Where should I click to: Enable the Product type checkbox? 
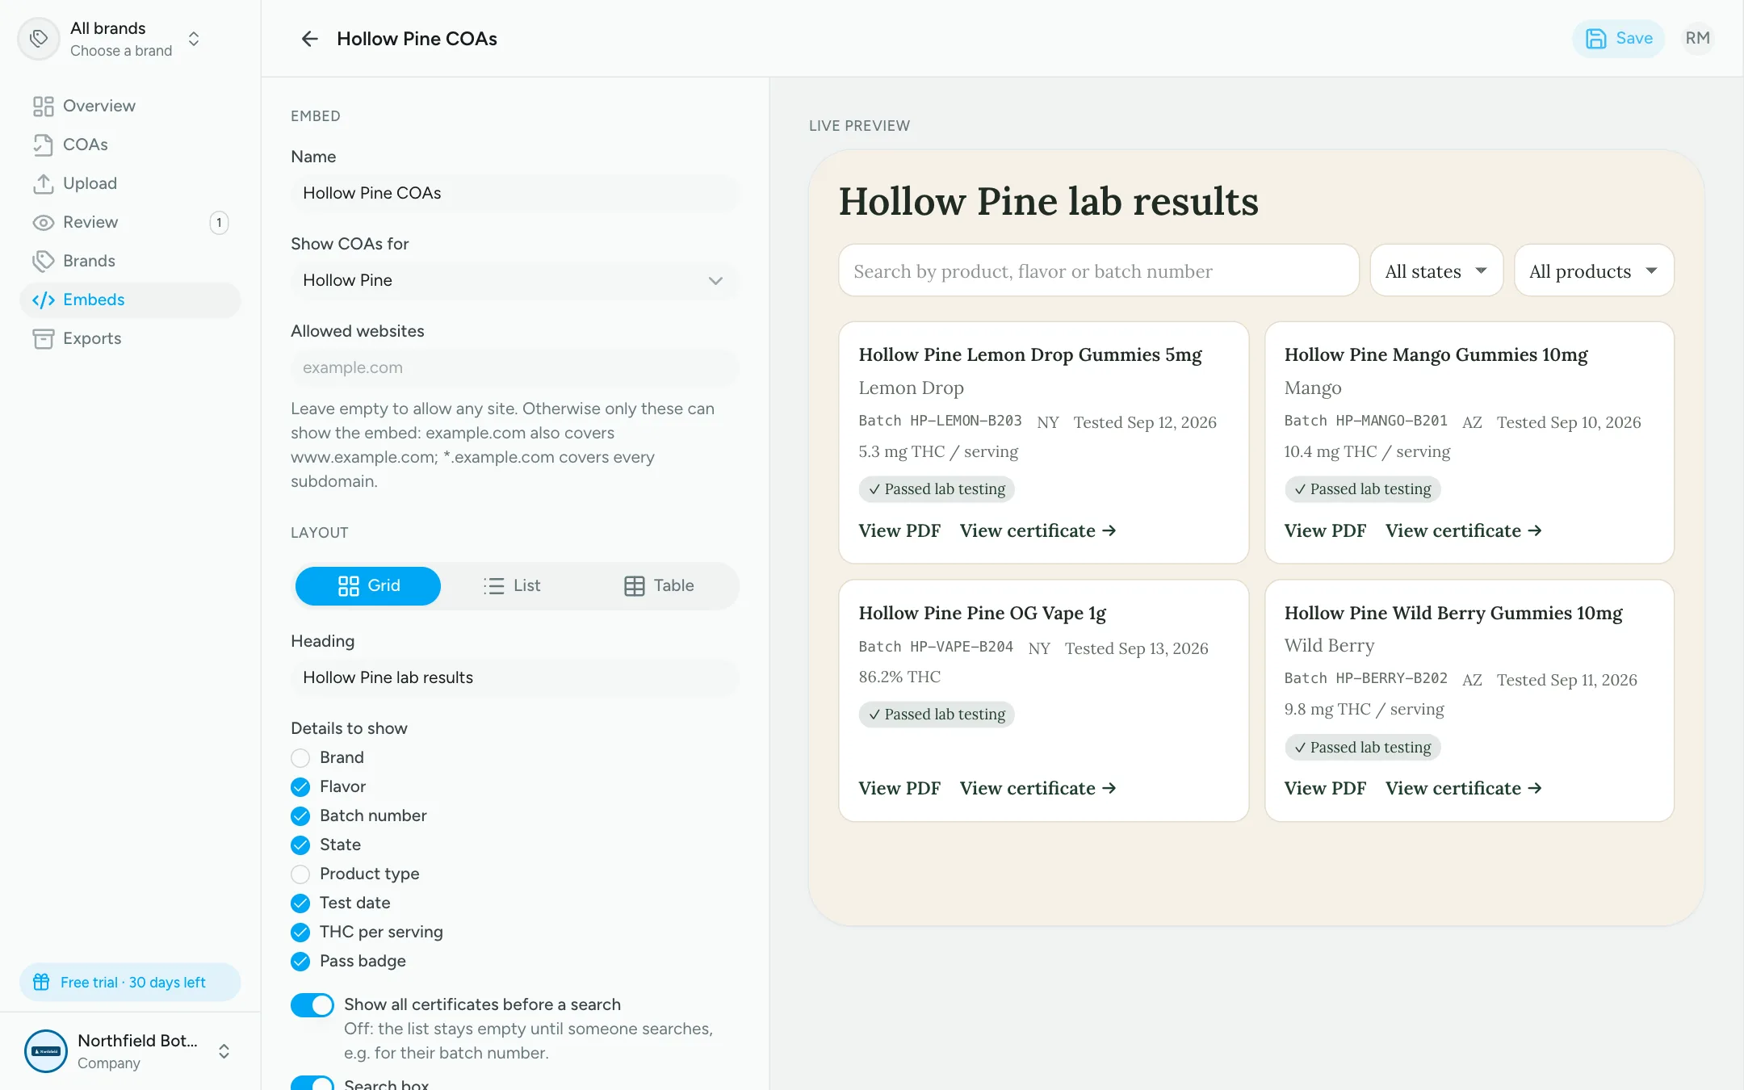click(x=300, y=874)
